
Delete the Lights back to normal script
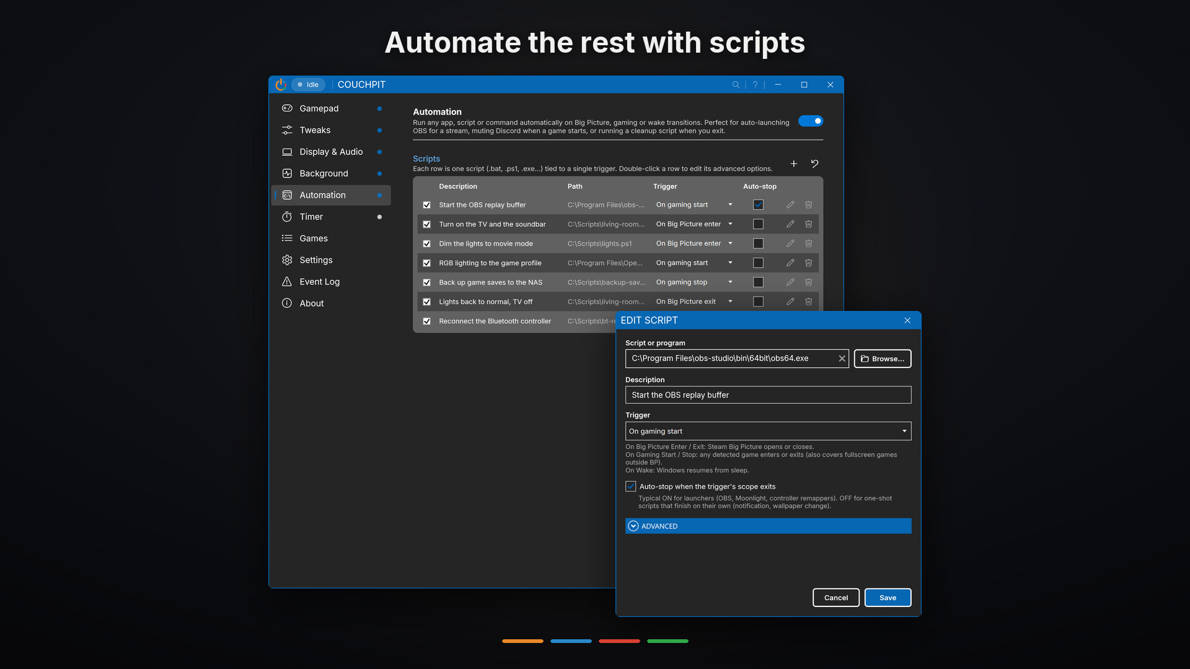(x=808, y=302)
